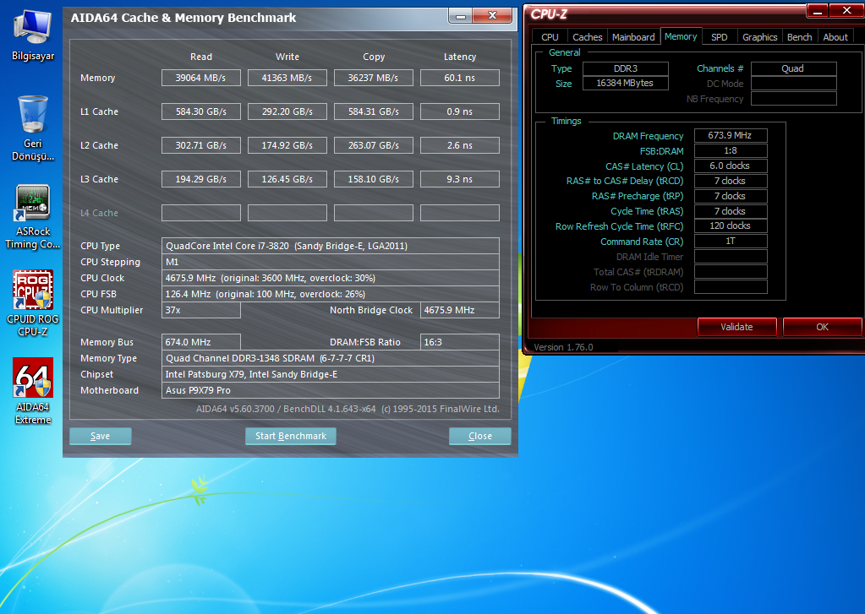Click the DRAM:FSB Ratio value 16:3
This screenshot has width=865, height=614.
(x=459, y=342)
